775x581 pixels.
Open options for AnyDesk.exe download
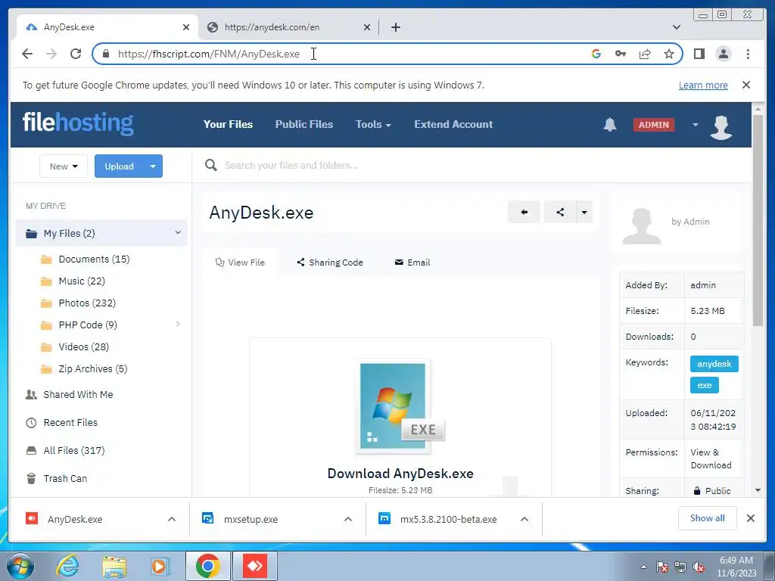click(x=172, y=519)
